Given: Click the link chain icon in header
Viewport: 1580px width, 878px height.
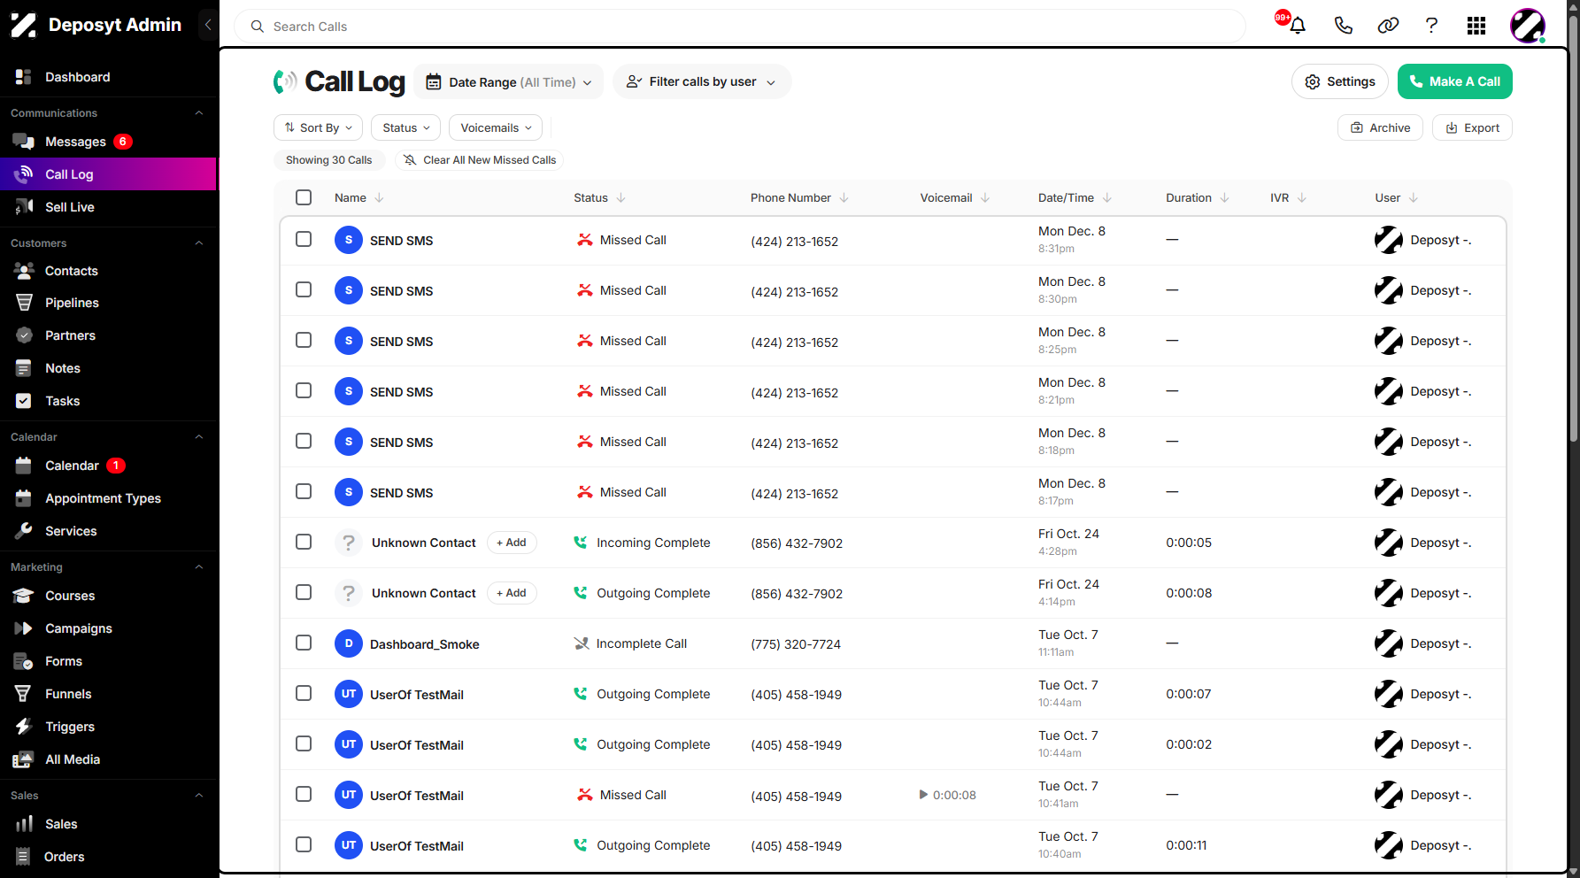Looking at the screenshot, I should click(1388, 26).
